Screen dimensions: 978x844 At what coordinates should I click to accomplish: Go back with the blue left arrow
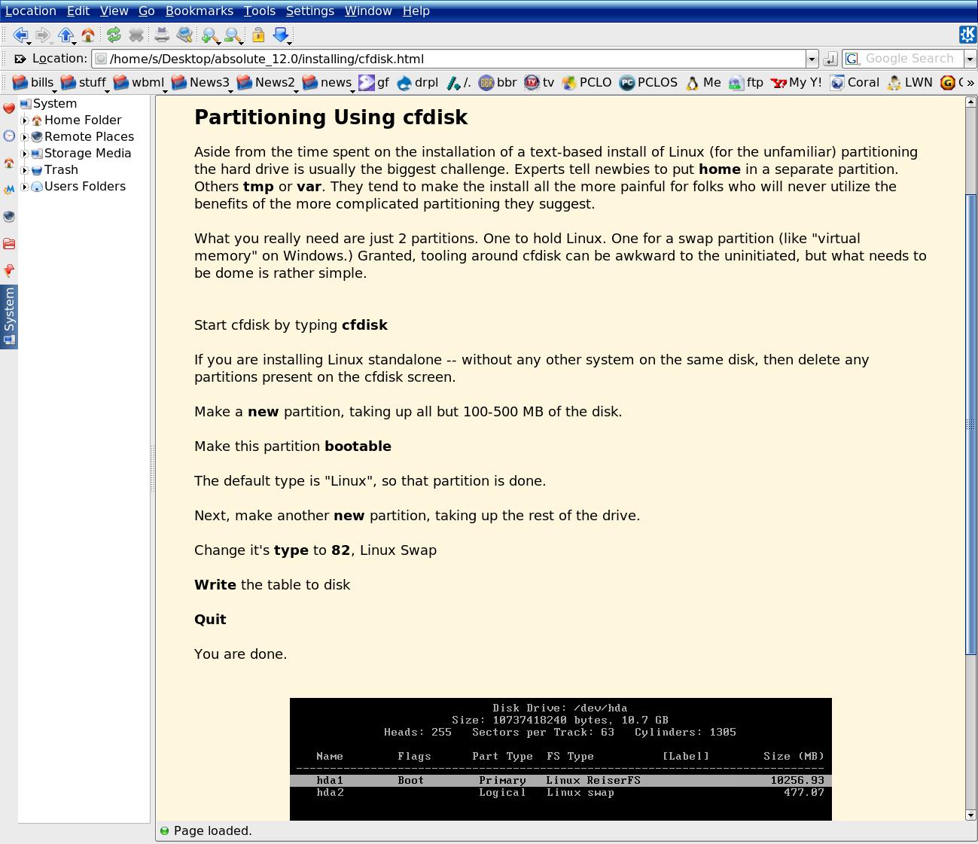pyautogui.click(x=20, y=35)
